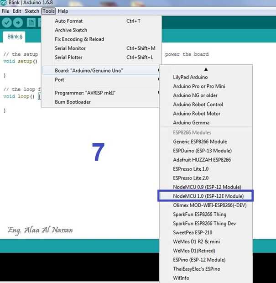Choose Archive Sketch
This screenshot has width=276, height=283.
pyautogui.click(x=101, y=30)
